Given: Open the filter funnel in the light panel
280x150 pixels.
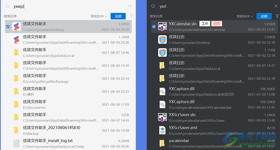Looking at the screenshot, I should [x=131, y=16].
